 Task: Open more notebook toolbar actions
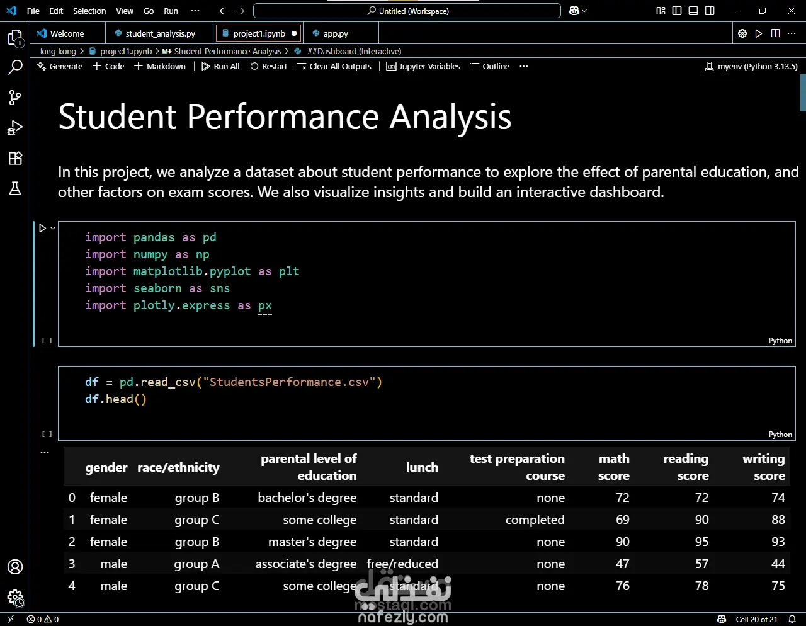click(524, 66)
